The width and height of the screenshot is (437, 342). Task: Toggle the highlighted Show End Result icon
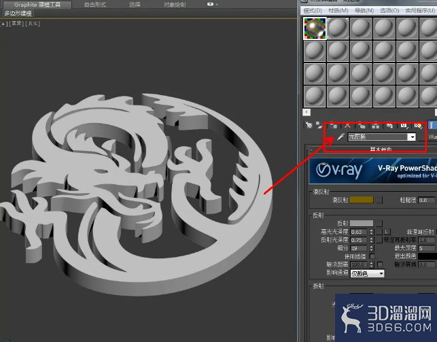[432, 125]
